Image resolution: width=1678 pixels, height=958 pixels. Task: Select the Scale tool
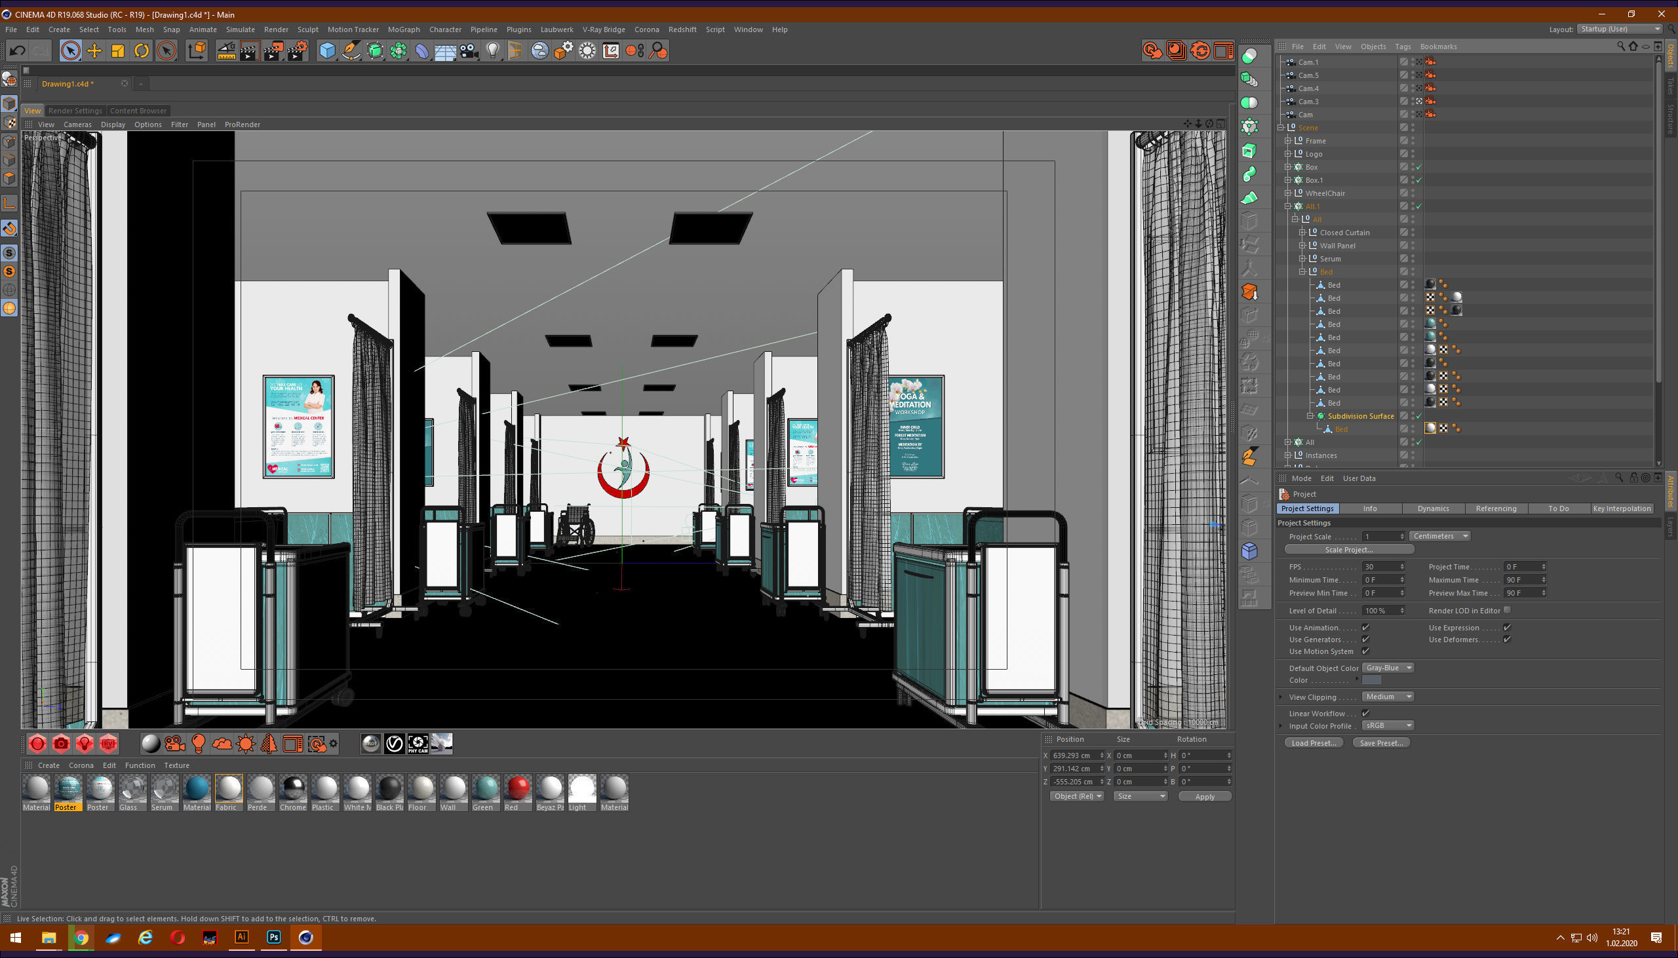click(x=118, y=50)
